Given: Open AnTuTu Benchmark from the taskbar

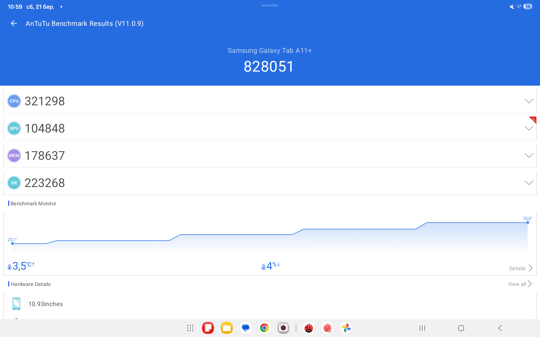Looking at the screenshot, I should (x=309, y=328).
